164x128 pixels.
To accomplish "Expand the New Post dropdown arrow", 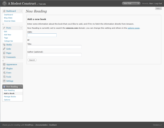I will point(138,4).
